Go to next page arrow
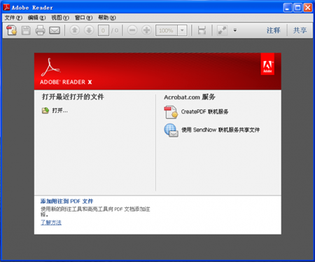This screenshot has width=315, height=262. (89, 30)
